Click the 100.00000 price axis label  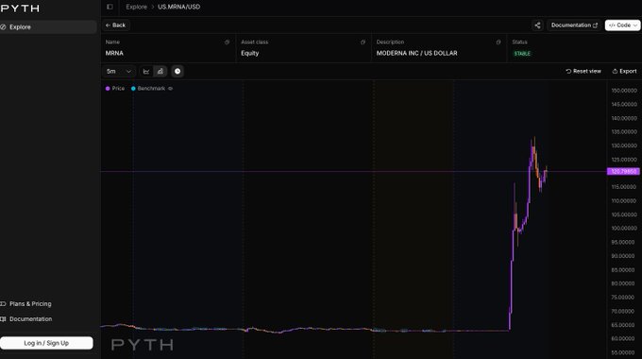624,229
